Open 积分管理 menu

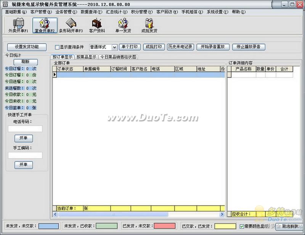click(x=141, y=12)
